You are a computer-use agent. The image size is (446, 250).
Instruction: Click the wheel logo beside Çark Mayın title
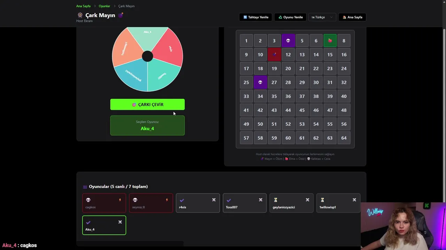[x=80, y=15]
